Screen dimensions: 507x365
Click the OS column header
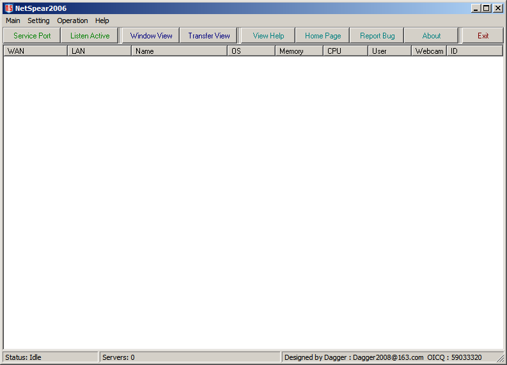(251, 51)
